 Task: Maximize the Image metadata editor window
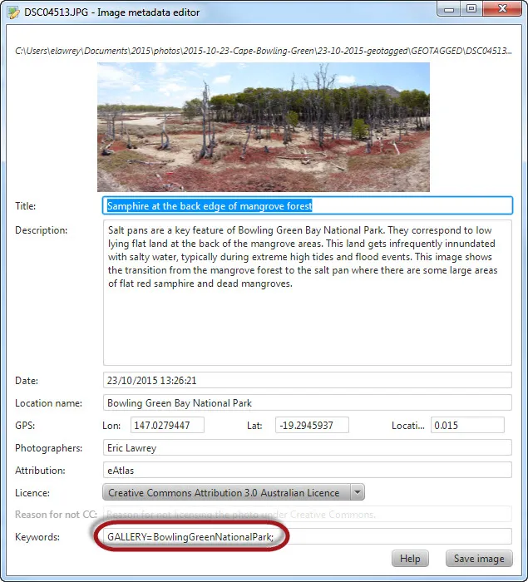click(x=471, y=9)
